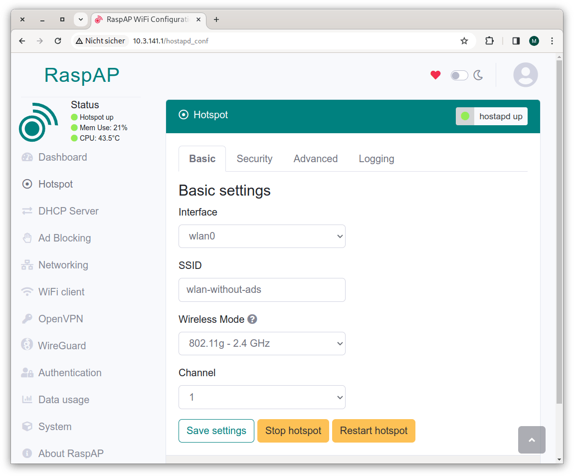Click Stop hotspot button

pyautogui.click(x=293, y=431)
